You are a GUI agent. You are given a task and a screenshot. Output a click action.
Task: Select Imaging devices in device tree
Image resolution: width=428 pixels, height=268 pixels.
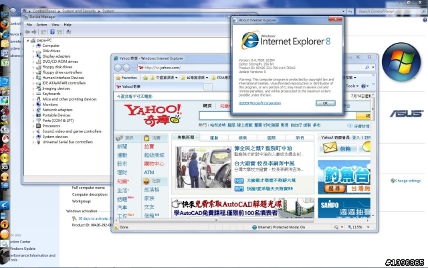[x=56, y=88]
